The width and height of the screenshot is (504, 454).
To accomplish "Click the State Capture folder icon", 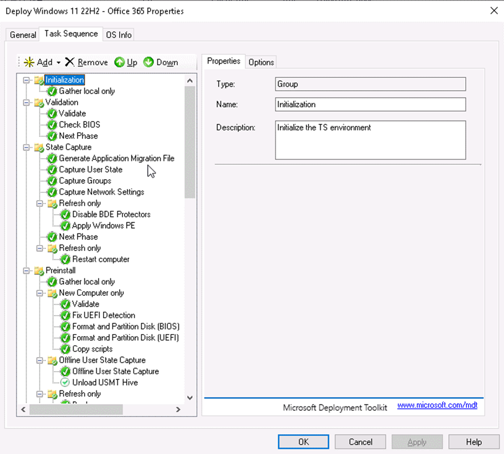I will coord(39,148).
